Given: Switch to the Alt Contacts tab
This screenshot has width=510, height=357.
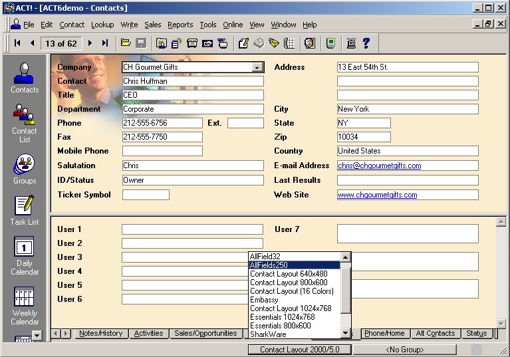Looking at the screenshot, I should click(435, 333).
